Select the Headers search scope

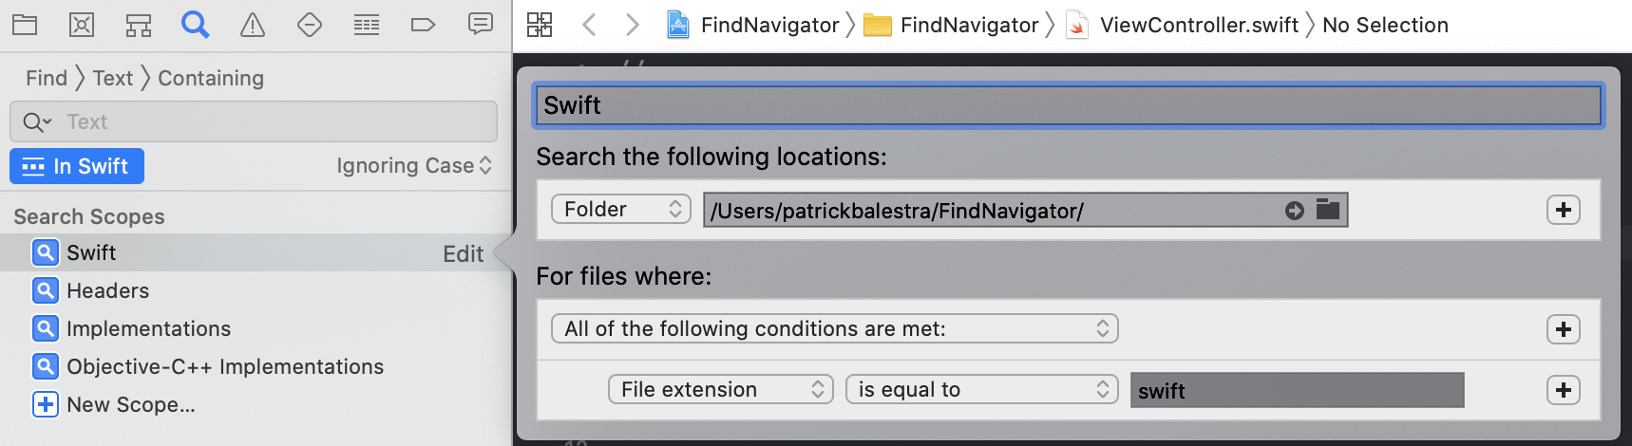pyautogui.click(x=108, y=290)
